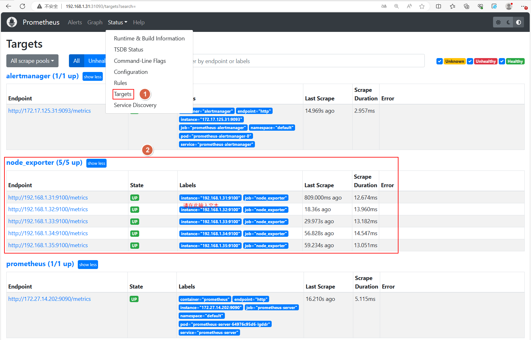The image size is (531, 340).
Task: Click the 16.210s ago last scrape value
Action: pyautogui.click(x=320, y=299)
